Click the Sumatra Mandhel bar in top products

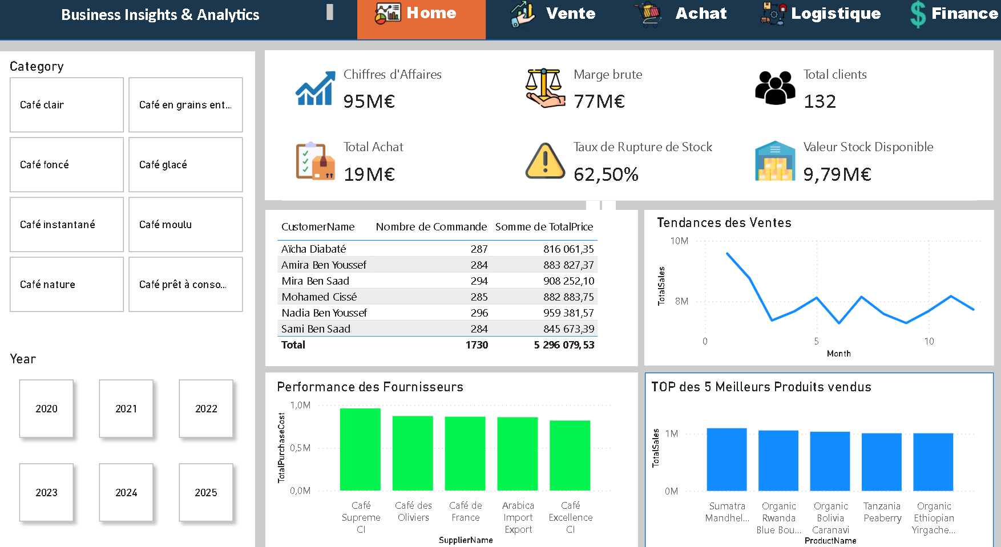[726, 459]
